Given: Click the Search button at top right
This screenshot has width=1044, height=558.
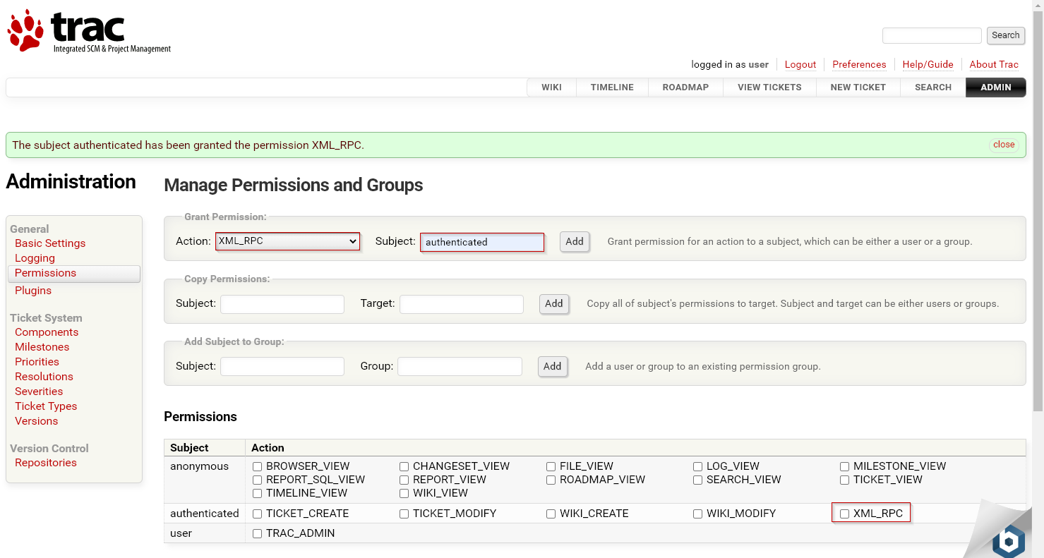Looking at the screenshot, I should click(1005, 35).
